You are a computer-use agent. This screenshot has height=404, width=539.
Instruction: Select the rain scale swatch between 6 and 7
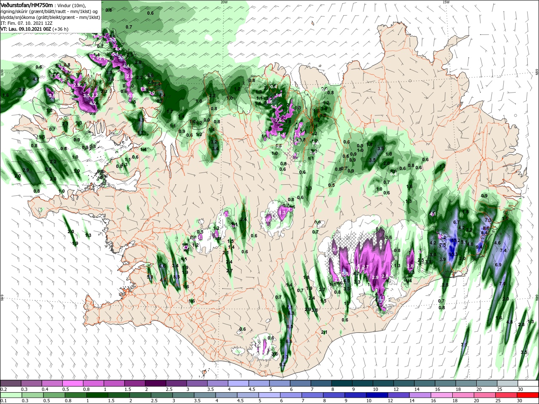tap(292, 396)
